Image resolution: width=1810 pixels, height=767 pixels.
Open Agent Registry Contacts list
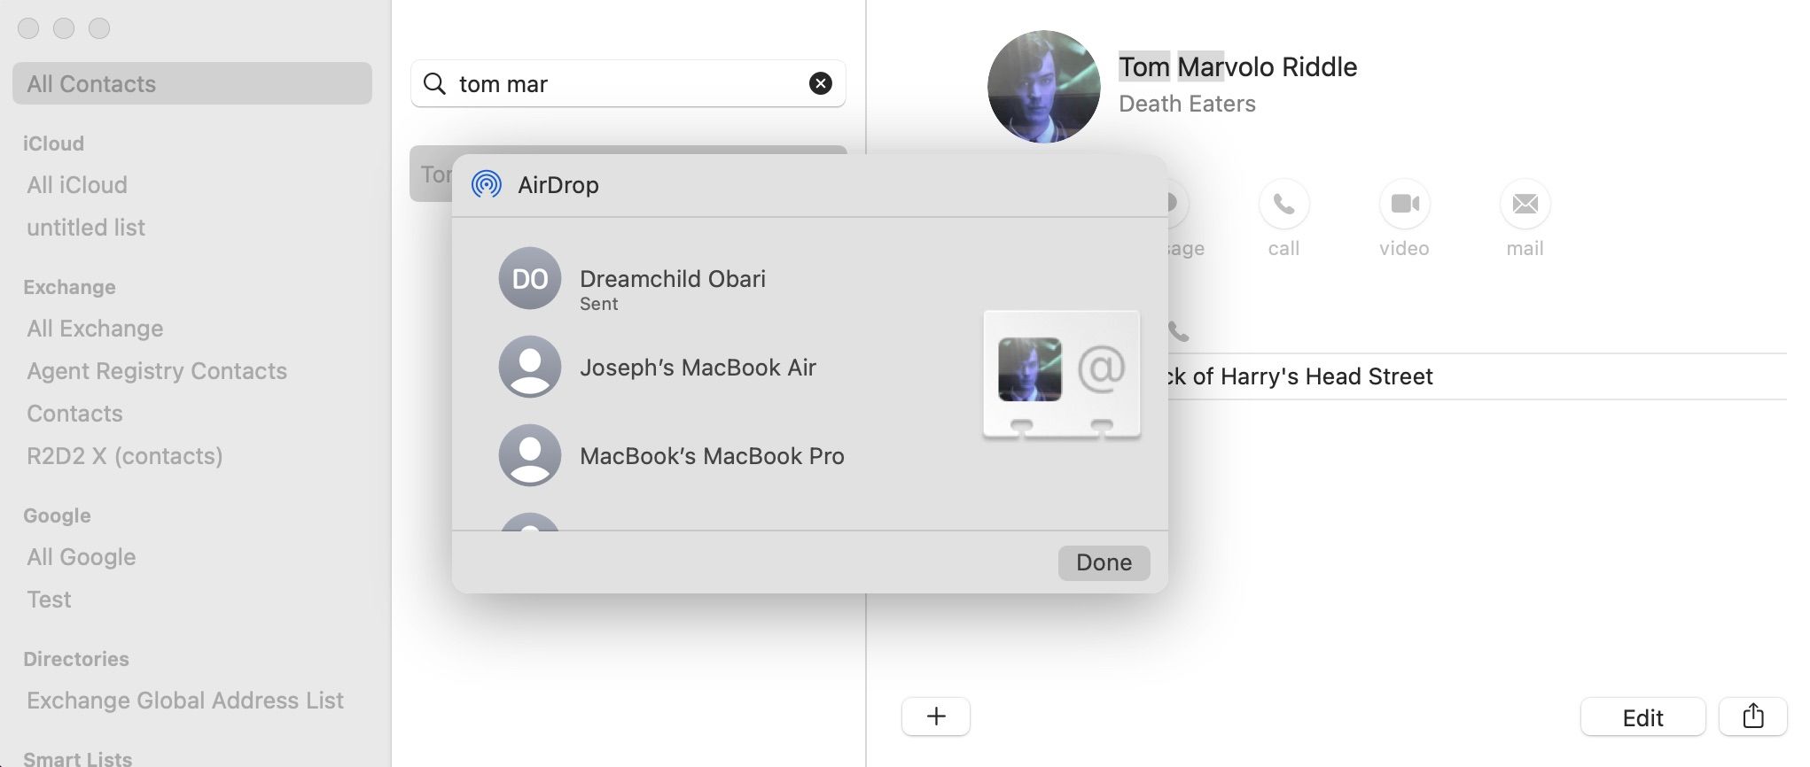click(157, 370)
